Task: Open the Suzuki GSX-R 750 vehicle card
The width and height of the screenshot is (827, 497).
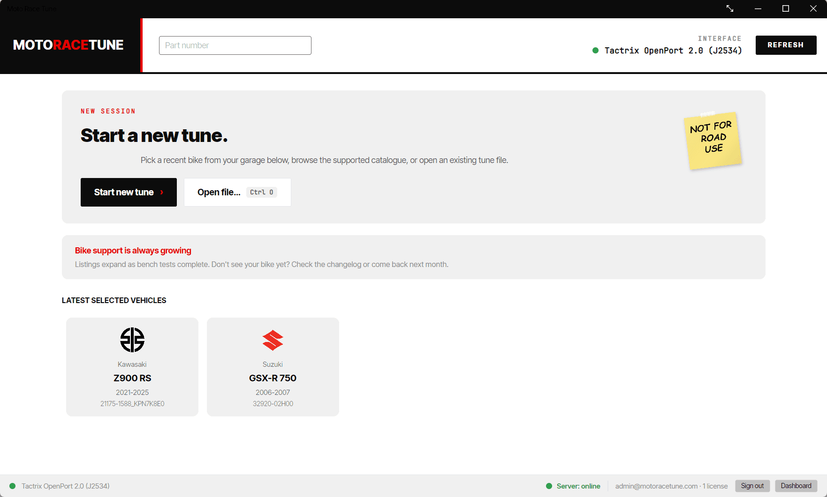Action: click(273, 367)
